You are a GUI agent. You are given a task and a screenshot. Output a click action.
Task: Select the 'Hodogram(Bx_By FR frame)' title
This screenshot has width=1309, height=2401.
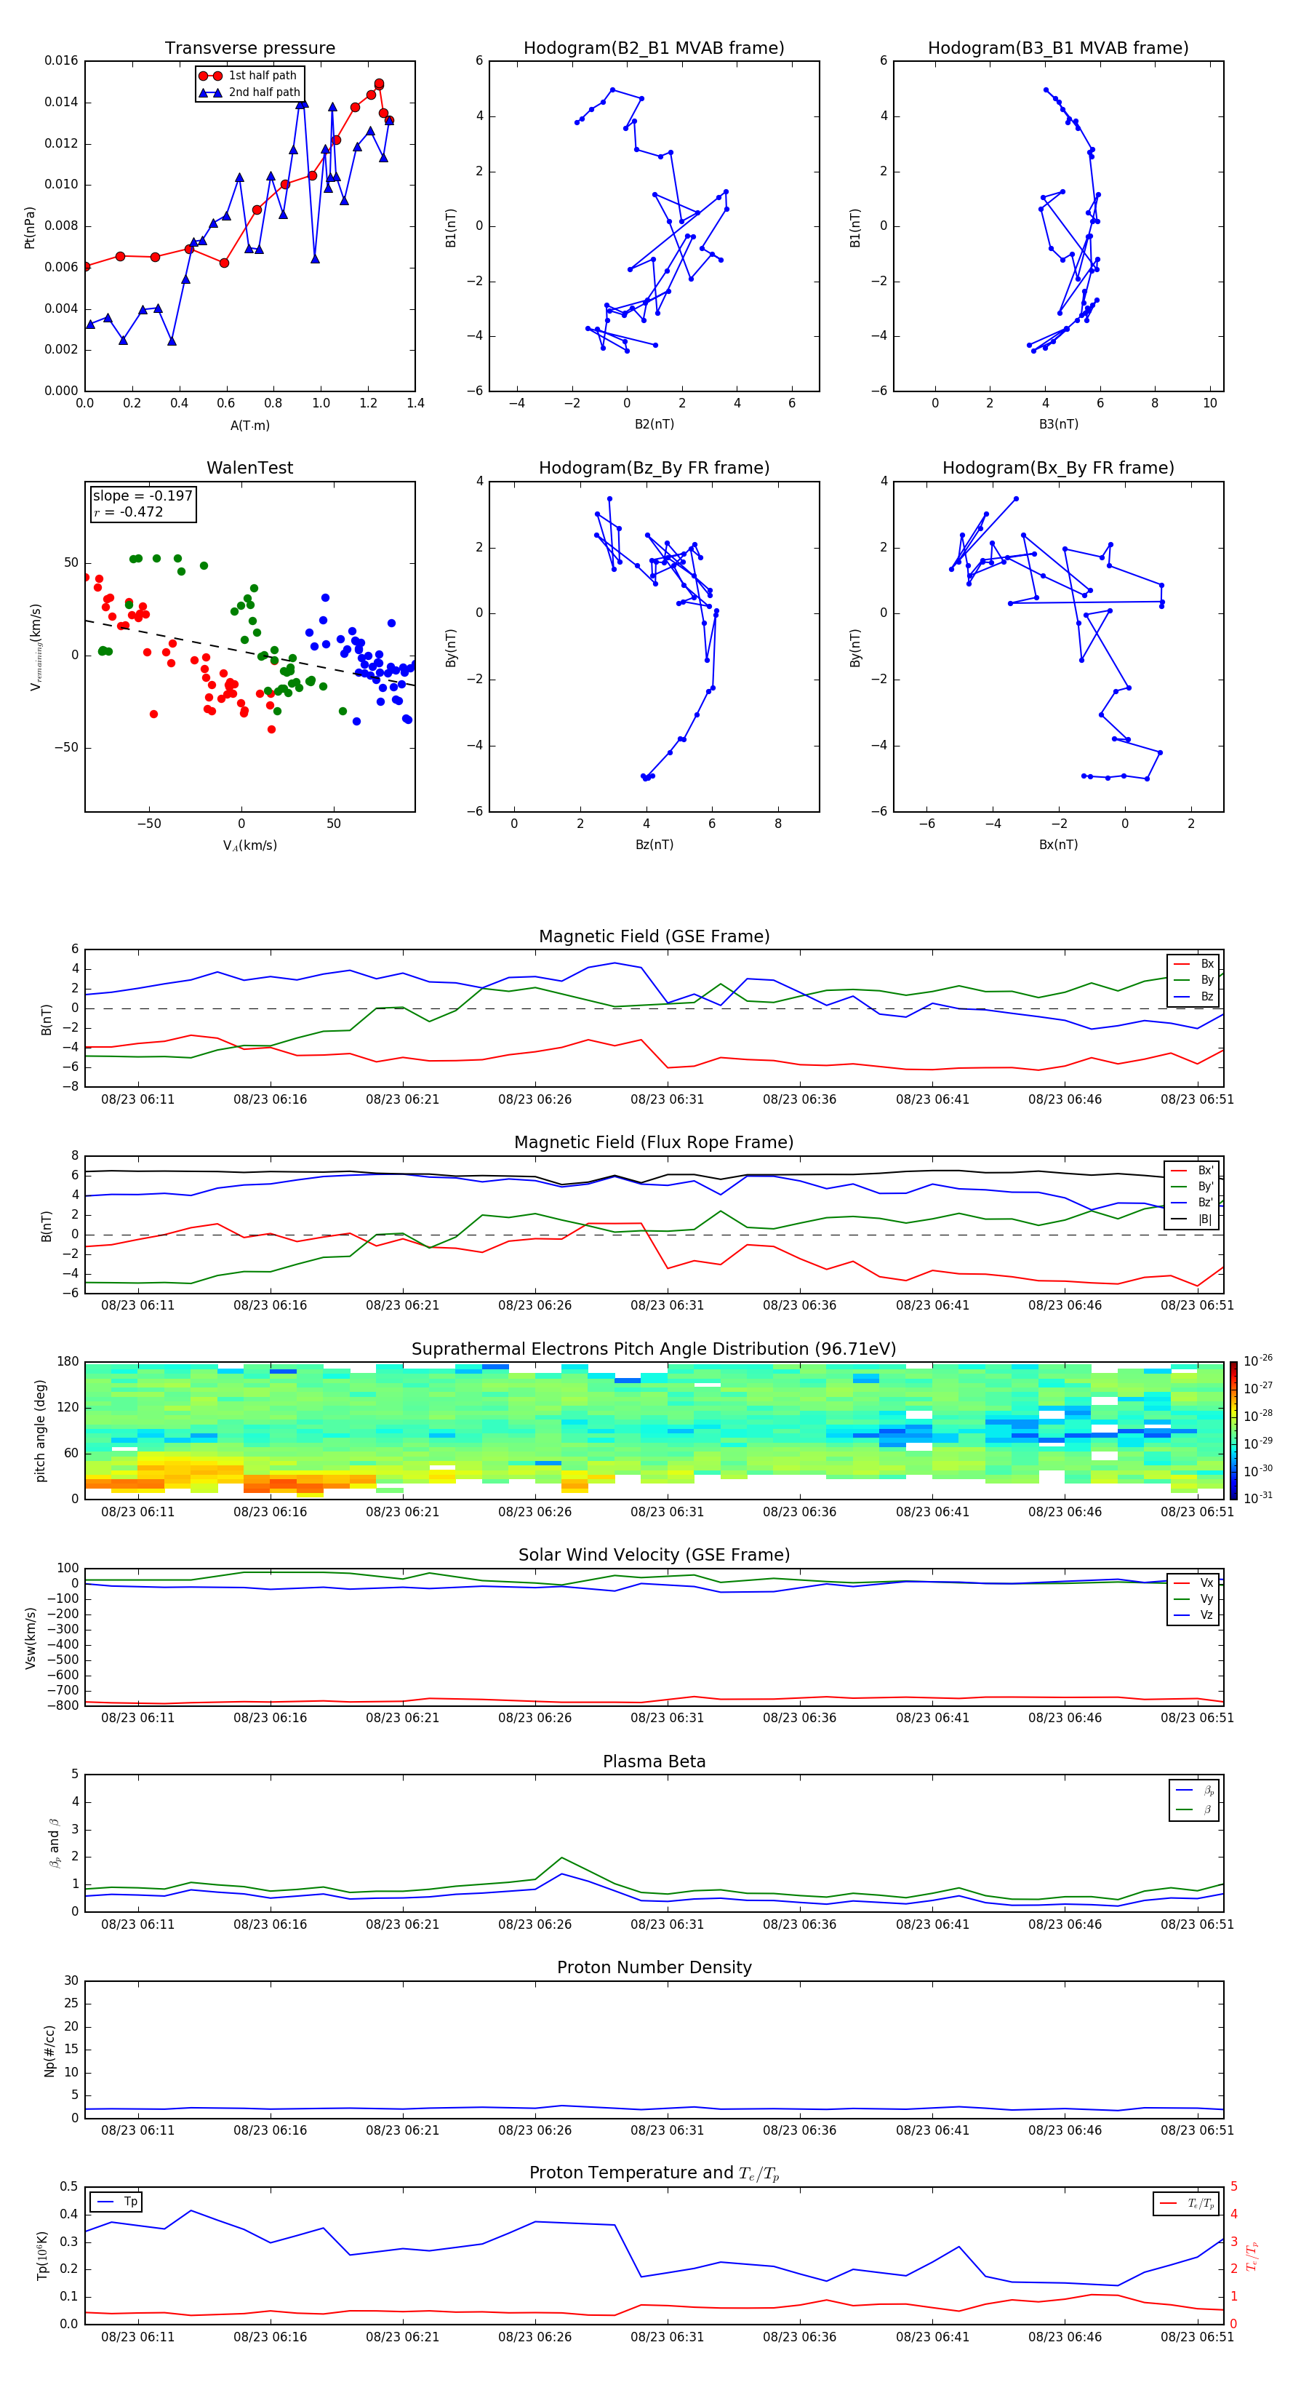click(1058, 468)
